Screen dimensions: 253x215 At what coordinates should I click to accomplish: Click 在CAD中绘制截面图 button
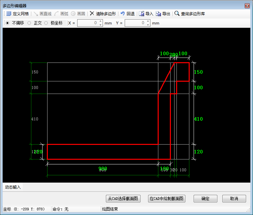click(167, 198)
